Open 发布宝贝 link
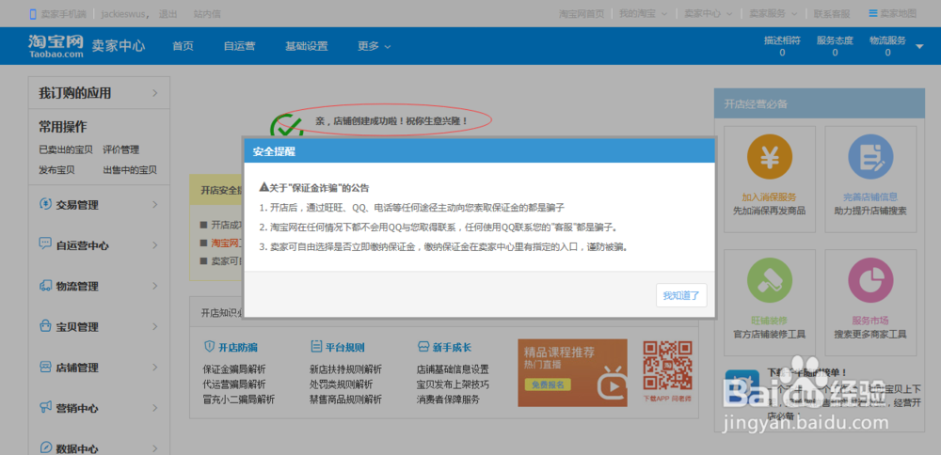This screenshot has width=941, height=455. [x=56, y=169]
